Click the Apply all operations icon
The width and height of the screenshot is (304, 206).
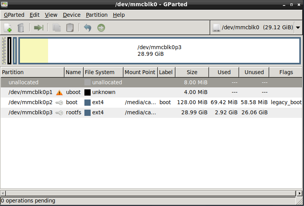(x=101, y=28)
